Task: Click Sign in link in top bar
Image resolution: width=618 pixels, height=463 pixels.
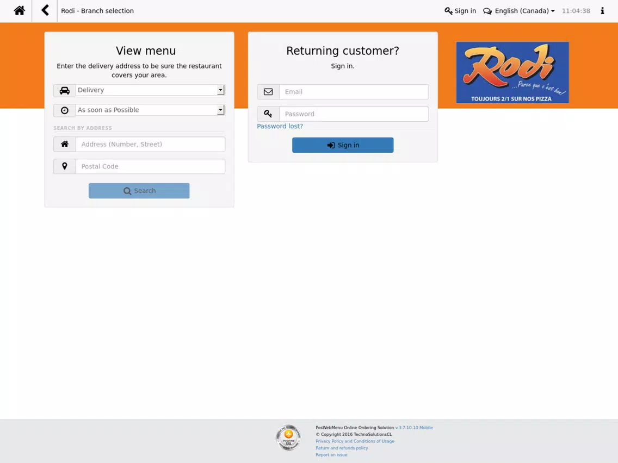Action: (x=460, y=11)
